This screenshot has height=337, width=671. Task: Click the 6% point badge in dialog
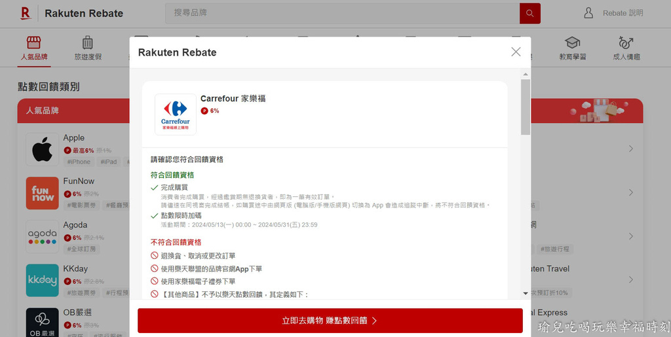(210, 111)
